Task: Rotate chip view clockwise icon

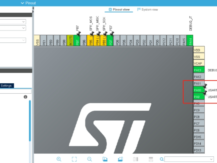Action: [105, 159]
